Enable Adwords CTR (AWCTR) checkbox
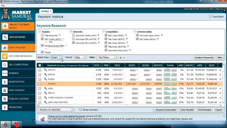Screen dimensions: 227x128 (x=73, y=39)
